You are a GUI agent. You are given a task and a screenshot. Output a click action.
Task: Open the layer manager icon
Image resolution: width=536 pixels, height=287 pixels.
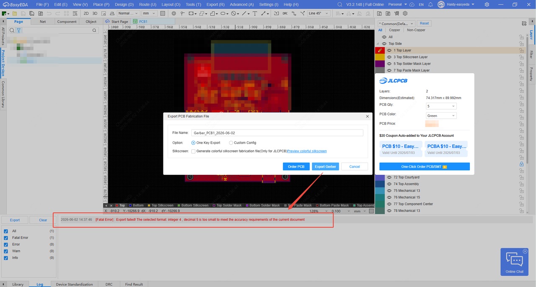(x=524, y=23)
